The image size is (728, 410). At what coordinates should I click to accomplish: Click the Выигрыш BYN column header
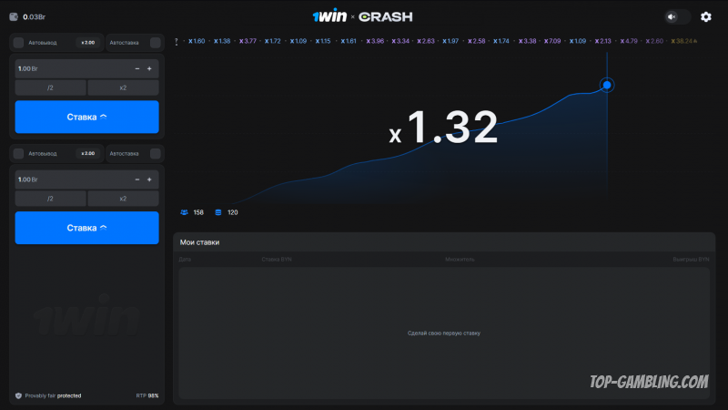(691, 260)
